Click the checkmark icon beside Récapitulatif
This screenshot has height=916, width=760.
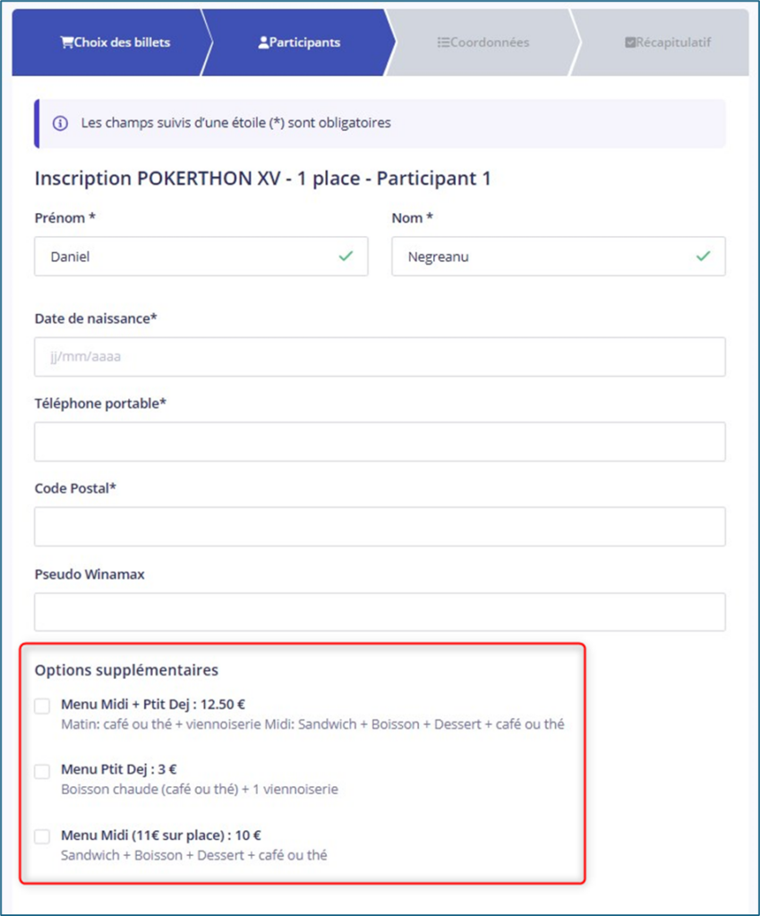pyautogui.click(x=630, y=42)
